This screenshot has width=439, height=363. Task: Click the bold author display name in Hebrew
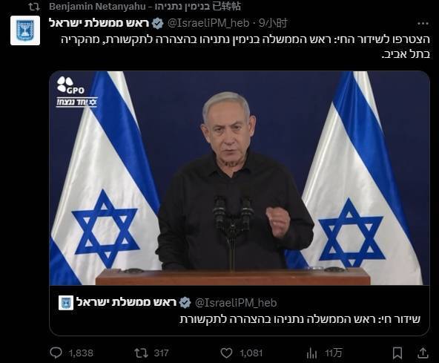[99, 23]
